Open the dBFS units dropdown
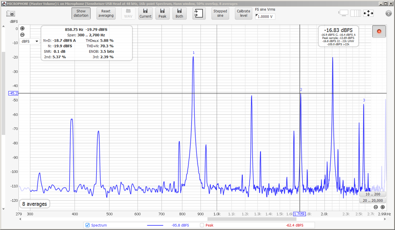395x230 pixels. tap(30, 41)
